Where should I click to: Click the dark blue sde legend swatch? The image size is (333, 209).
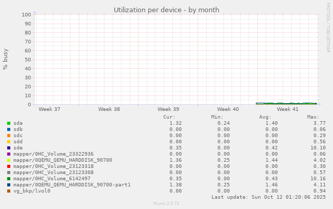click(9, 148)
